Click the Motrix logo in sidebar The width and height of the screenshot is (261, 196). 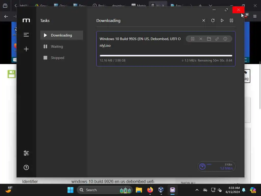coord(26,20)
